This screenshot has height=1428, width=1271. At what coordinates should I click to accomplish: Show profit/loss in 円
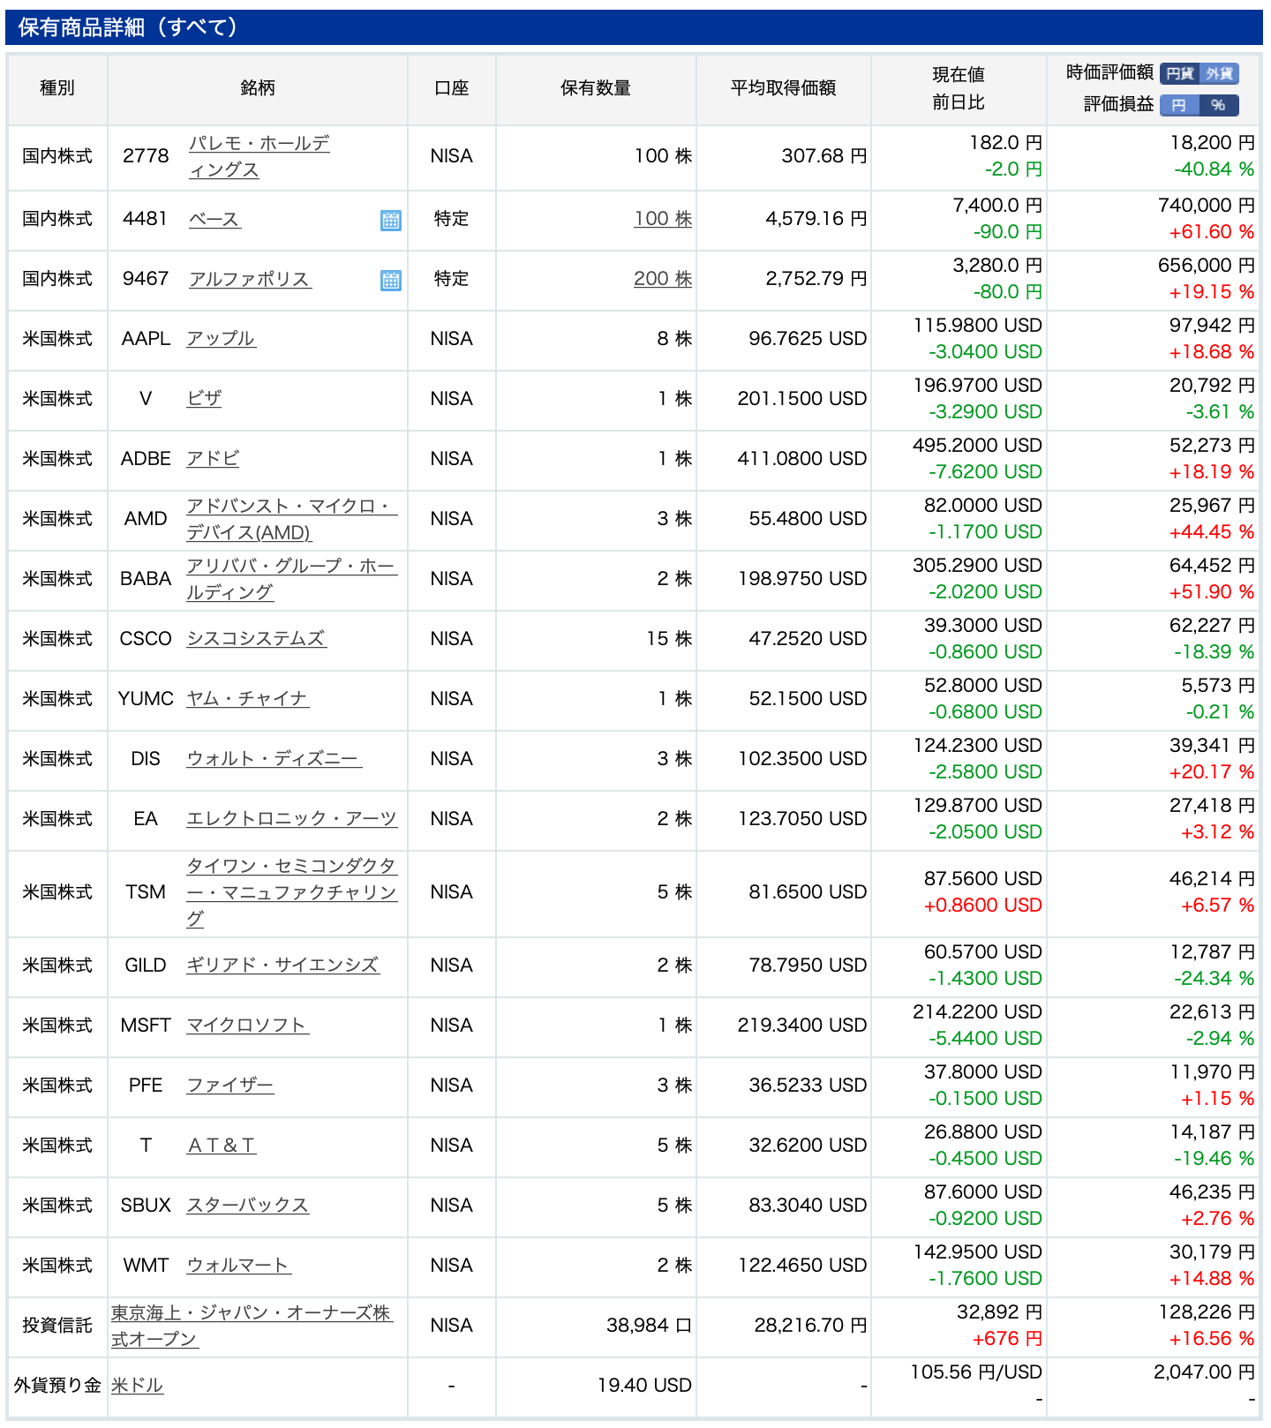tap(1180, 105)
